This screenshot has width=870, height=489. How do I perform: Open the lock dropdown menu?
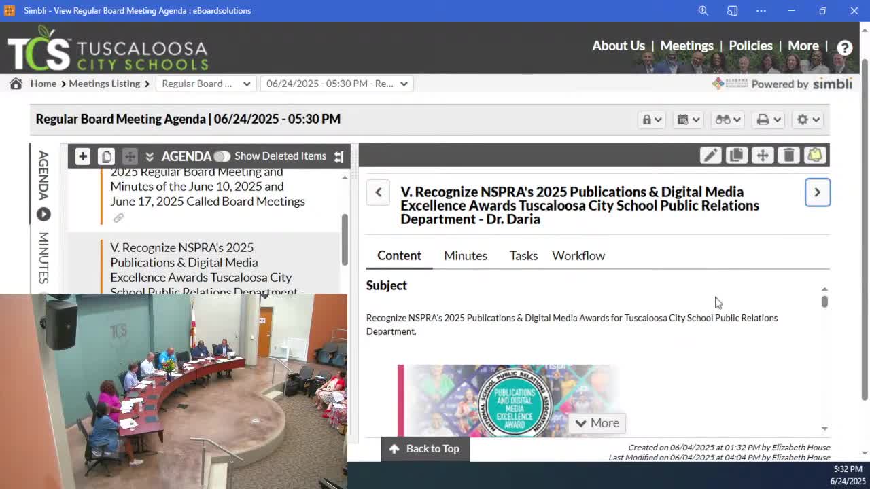[651, 120]
